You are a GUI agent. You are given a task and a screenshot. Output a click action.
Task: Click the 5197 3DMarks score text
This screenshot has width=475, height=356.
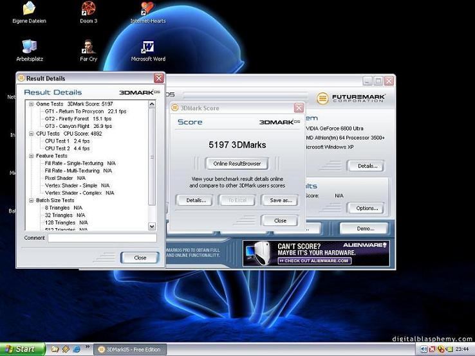pyautogui.click(x=237, y=145)
